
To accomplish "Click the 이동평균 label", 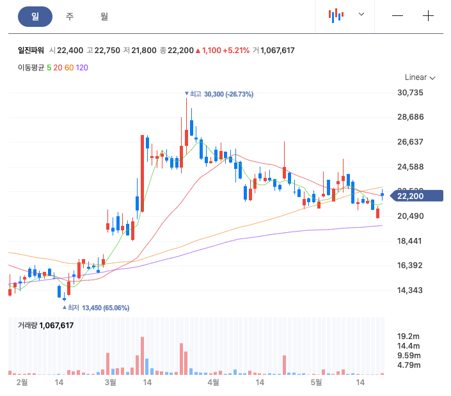I will pos(31,68).
